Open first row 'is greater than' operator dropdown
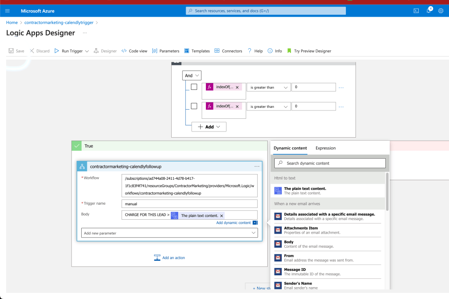This screenshot has width=449, height=299. tap(269, 87)
